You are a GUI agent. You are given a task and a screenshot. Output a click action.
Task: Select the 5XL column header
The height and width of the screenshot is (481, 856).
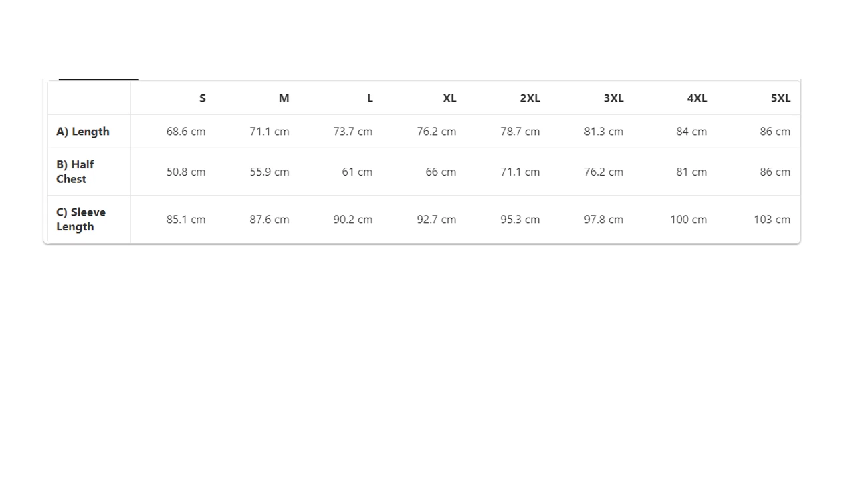(780, 98)
